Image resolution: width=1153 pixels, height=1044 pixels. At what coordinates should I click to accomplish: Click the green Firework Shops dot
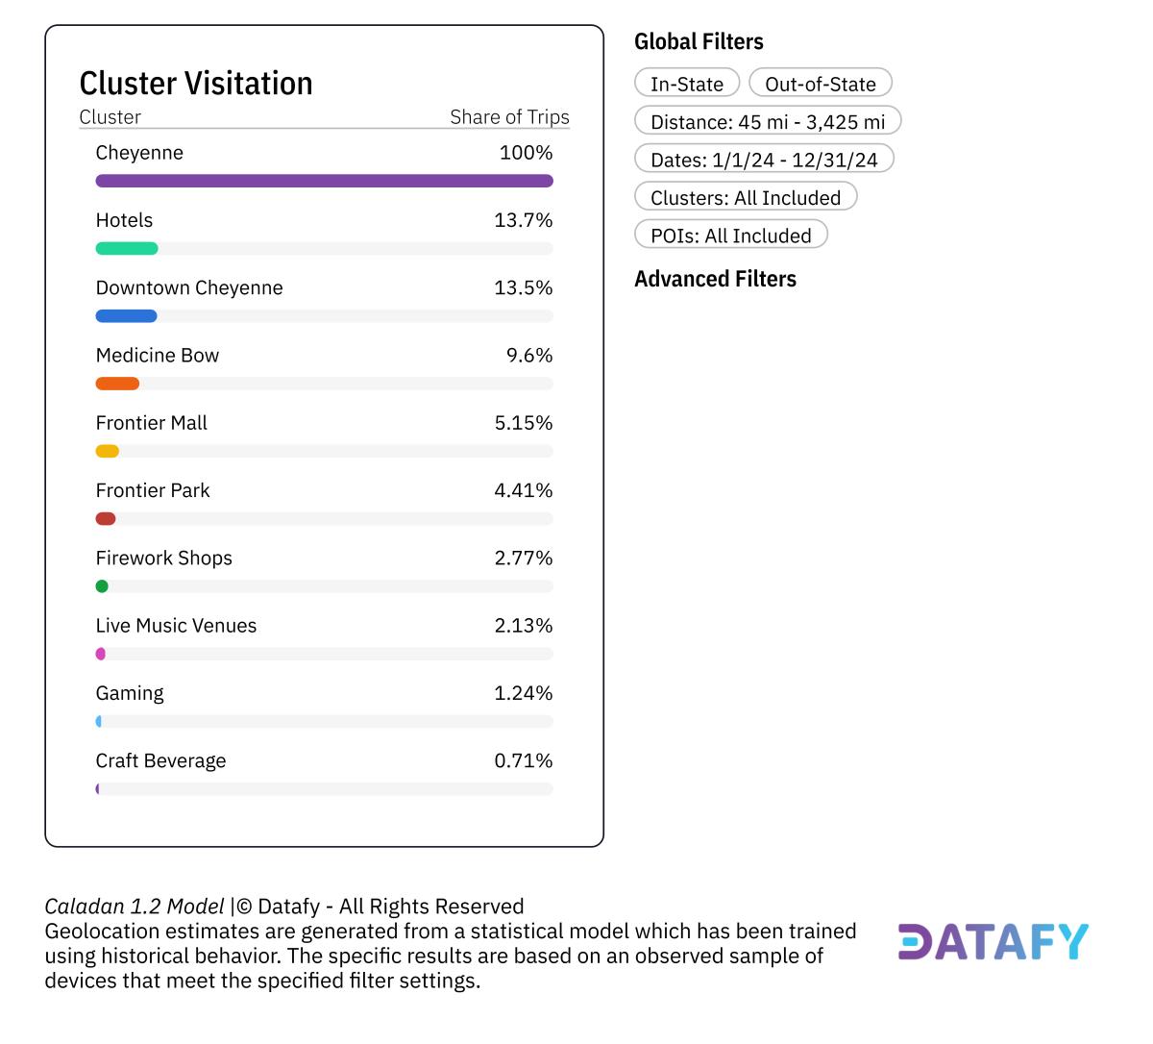(102, 586)
